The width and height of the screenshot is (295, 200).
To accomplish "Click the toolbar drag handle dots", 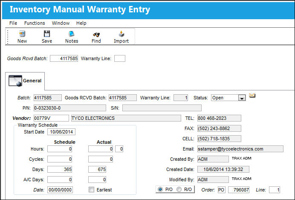I will 8,37.
